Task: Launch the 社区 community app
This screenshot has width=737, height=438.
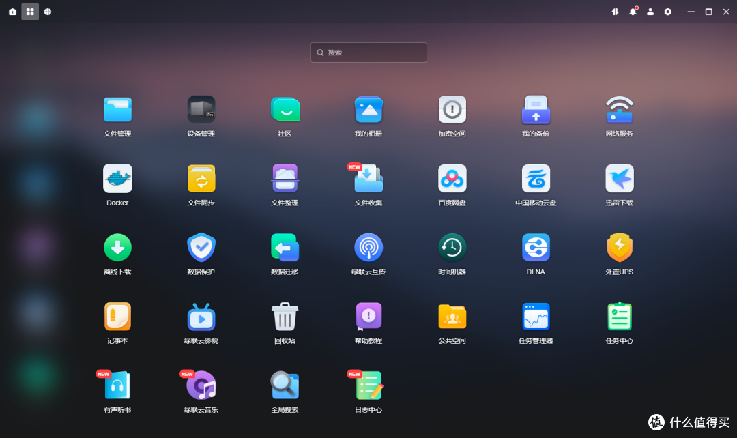Action: [285, 110]
